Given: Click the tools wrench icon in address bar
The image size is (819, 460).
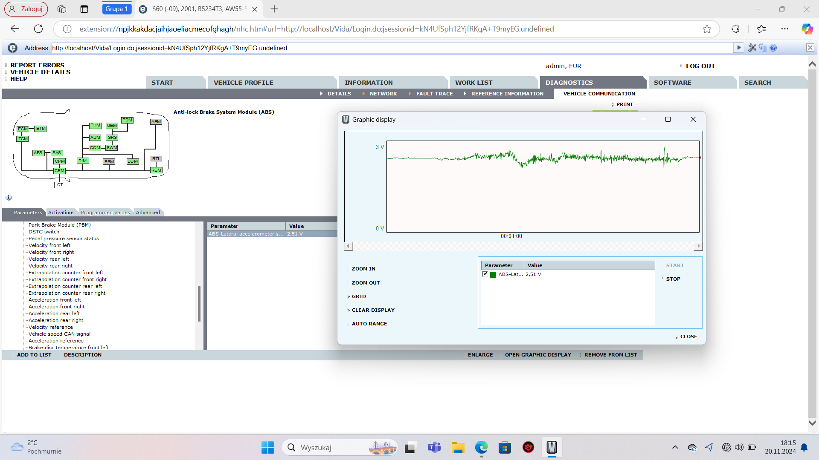Looking at the screenshot, I should tap(752, 48).
